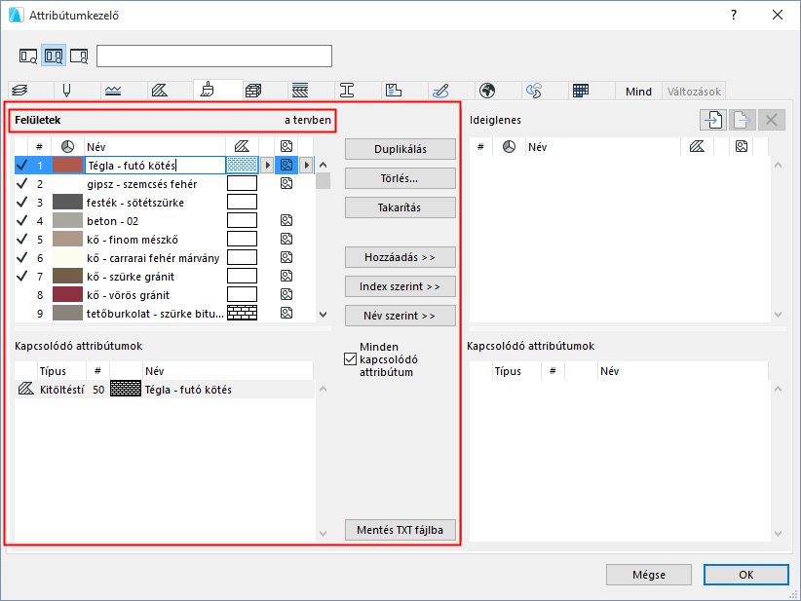Viewport: 801px width, 601px height.
Task: Click brick fill pattern of tetőburkolat row
Action: (242, 313)
